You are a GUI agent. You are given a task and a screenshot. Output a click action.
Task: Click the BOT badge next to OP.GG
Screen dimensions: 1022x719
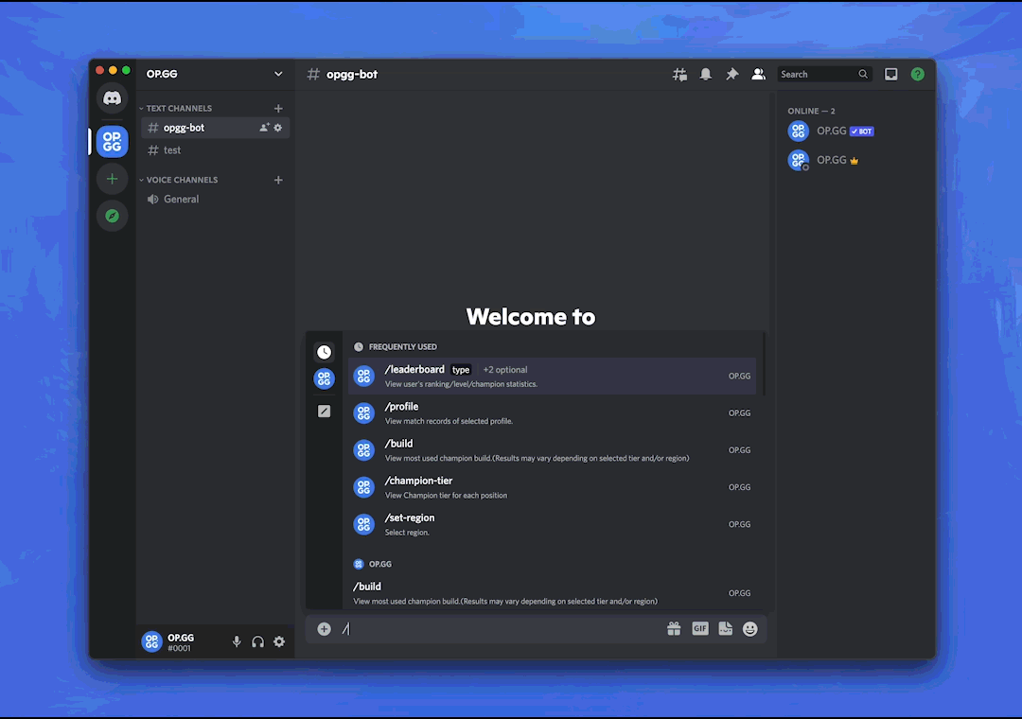pos(862,131)
